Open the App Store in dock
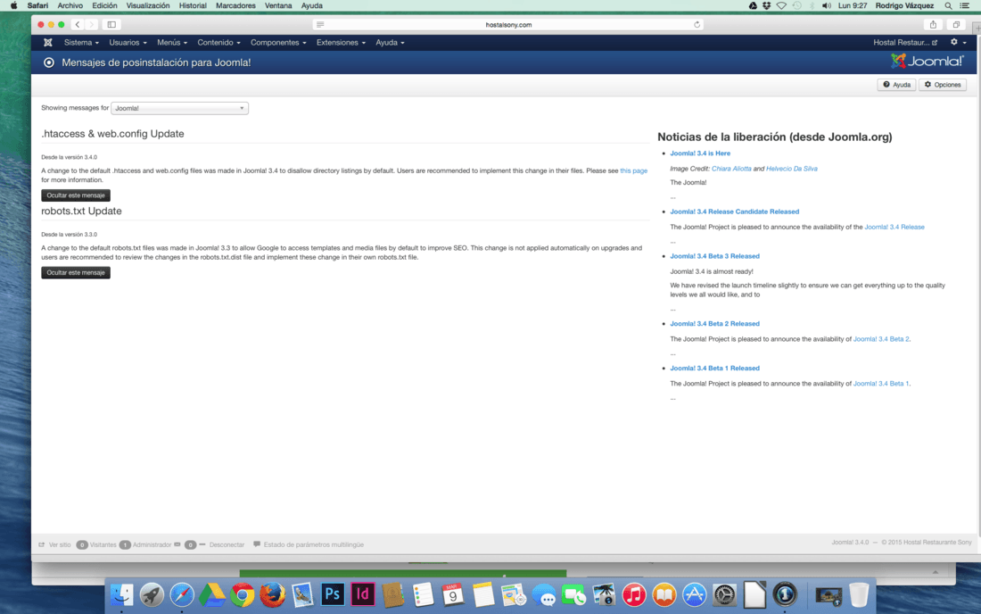This screenshot has width=981, height=614. [x=694, y=594]
